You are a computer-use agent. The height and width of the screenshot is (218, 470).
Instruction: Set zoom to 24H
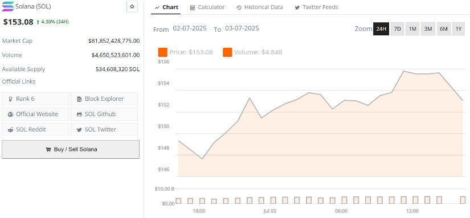pos(381,29)
